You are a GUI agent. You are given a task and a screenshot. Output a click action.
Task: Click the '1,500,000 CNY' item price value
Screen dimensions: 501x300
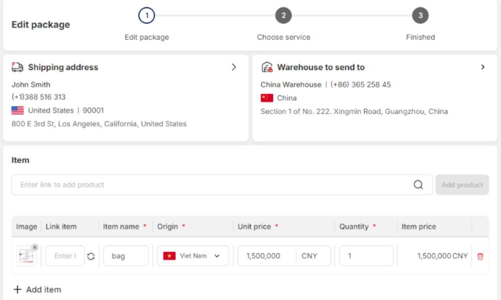(x=442, y=255)
